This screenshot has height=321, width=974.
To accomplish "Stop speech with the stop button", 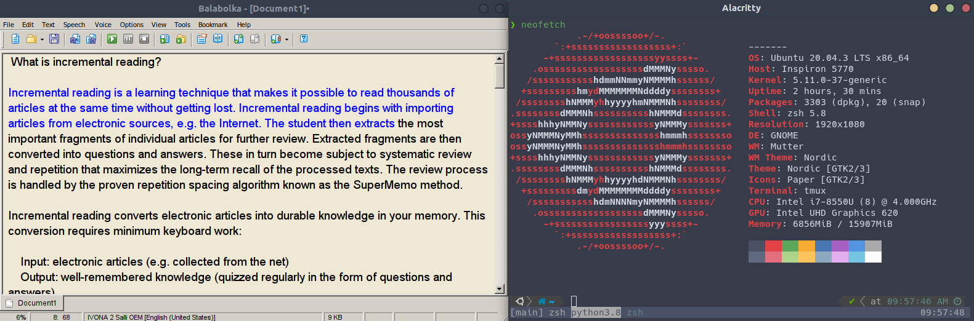I will coord(144,39).
